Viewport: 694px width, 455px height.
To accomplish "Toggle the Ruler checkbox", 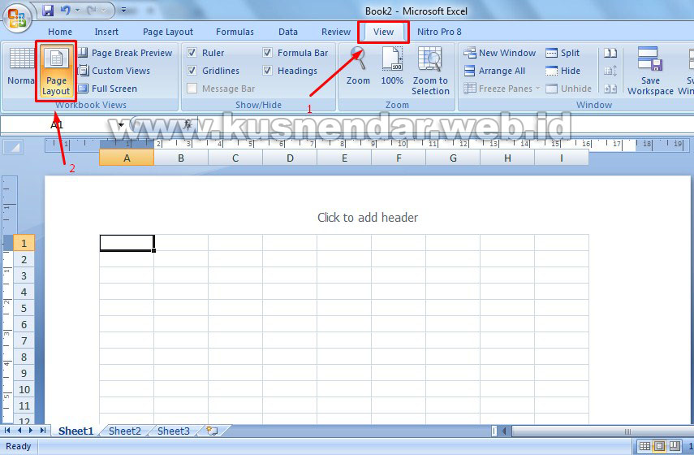I will (x=192, y=53).
